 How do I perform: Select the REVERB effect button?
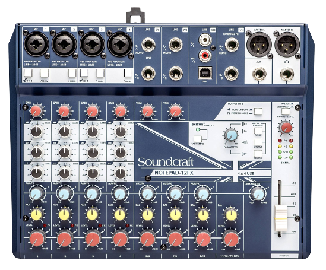coord(258,154)
